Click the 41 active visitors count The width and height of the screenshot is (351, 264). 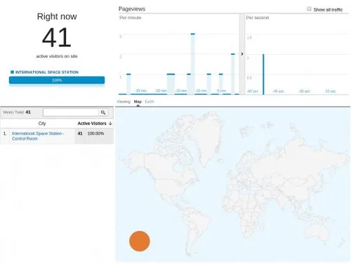pyautogui.click(x=57, y=37)
